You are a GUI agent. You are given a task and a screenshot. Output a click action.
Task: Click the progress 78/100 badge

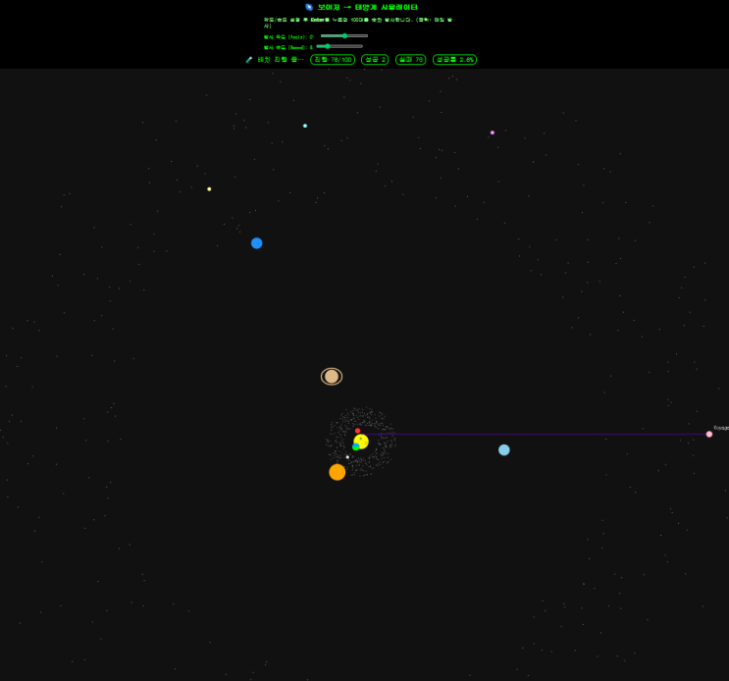pyautogui.click(x=333, y=60)
